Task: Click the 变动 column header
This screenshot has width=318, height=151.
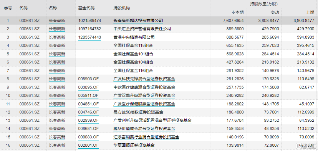Action: (275, 12)
